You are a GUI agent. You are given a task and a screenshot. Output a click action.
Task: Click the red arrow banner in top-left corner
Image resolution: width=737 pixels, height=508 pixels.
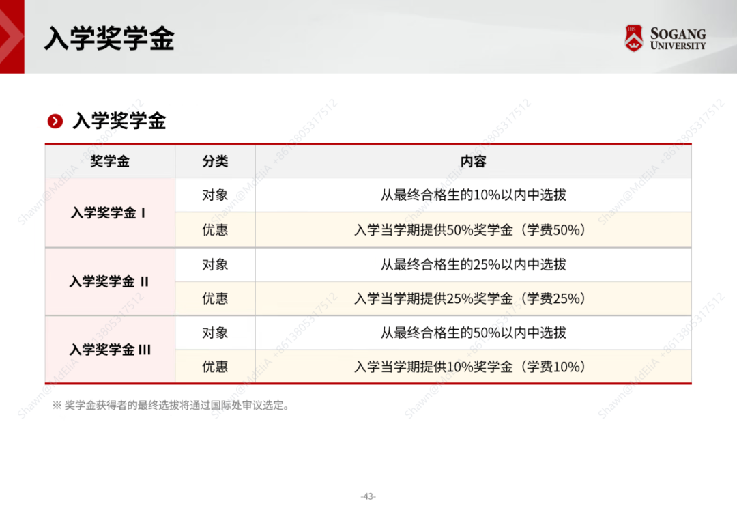coord(12,37)
